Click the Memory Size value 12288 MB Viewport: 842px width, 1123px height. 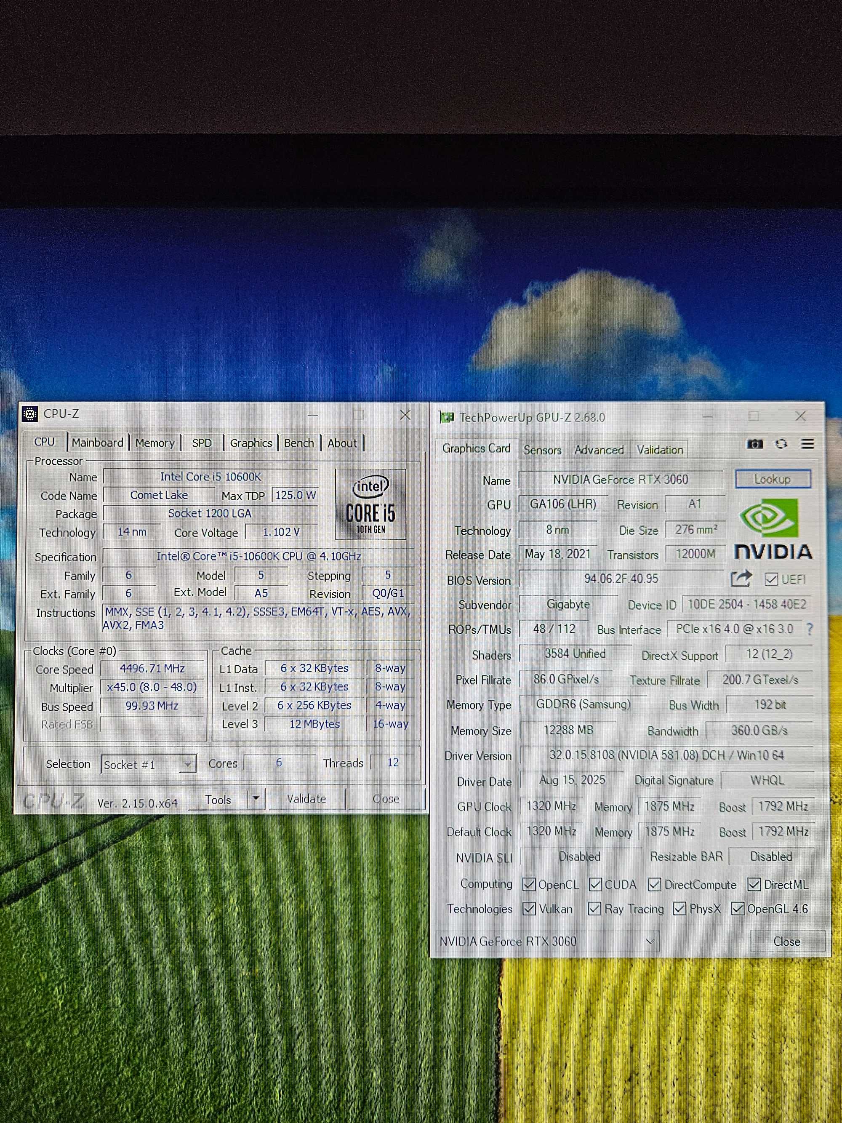(x=568, y=730)
